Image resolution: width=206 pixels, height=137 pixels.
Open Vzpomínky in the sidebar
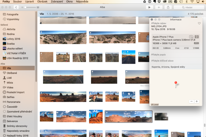12,19
